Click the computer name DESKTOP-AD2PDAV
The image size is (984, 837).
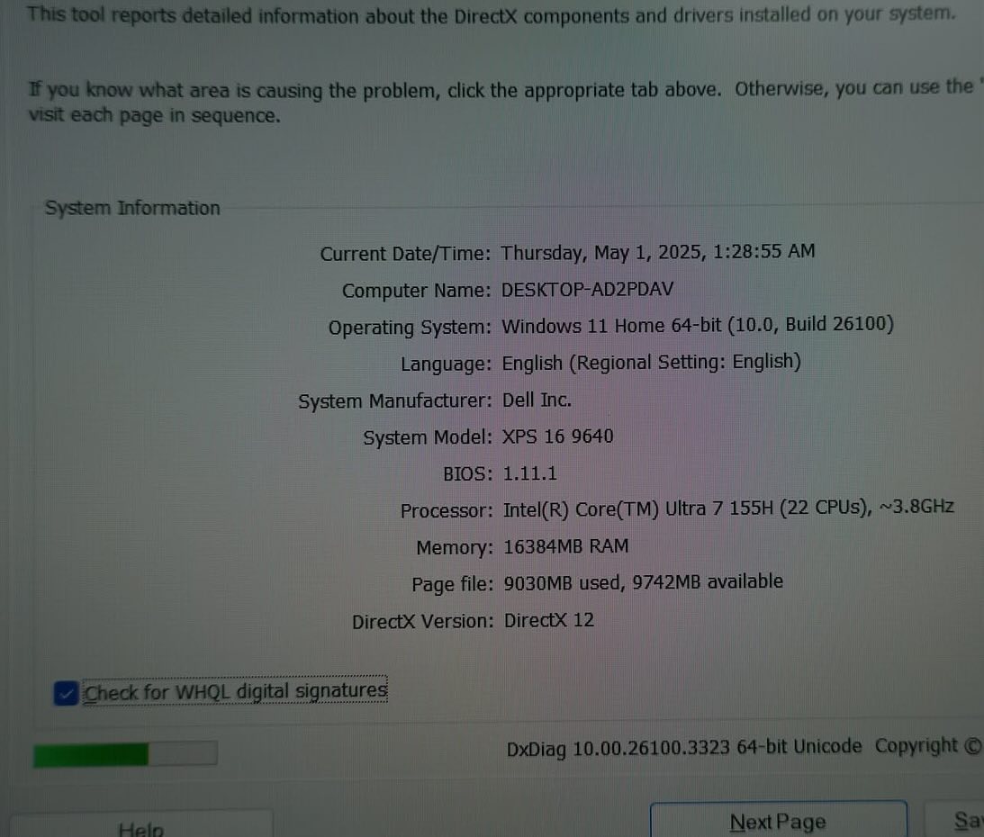pyautogui.click(x=587, y=290)
